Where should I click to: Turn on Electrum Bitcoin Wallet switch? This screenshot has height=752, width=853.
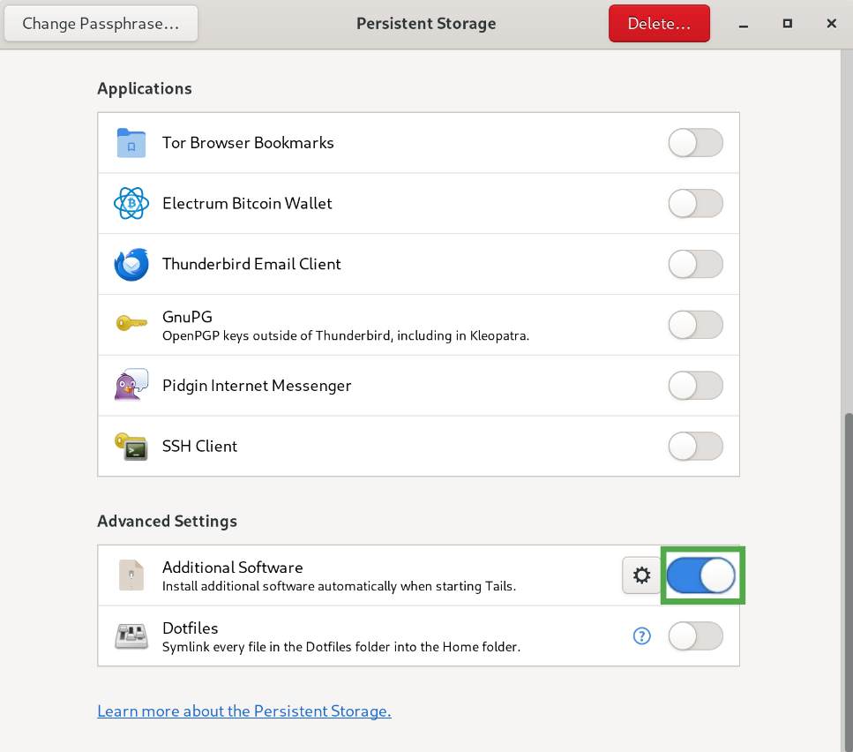pyautogui.click(x=696, y=203)
